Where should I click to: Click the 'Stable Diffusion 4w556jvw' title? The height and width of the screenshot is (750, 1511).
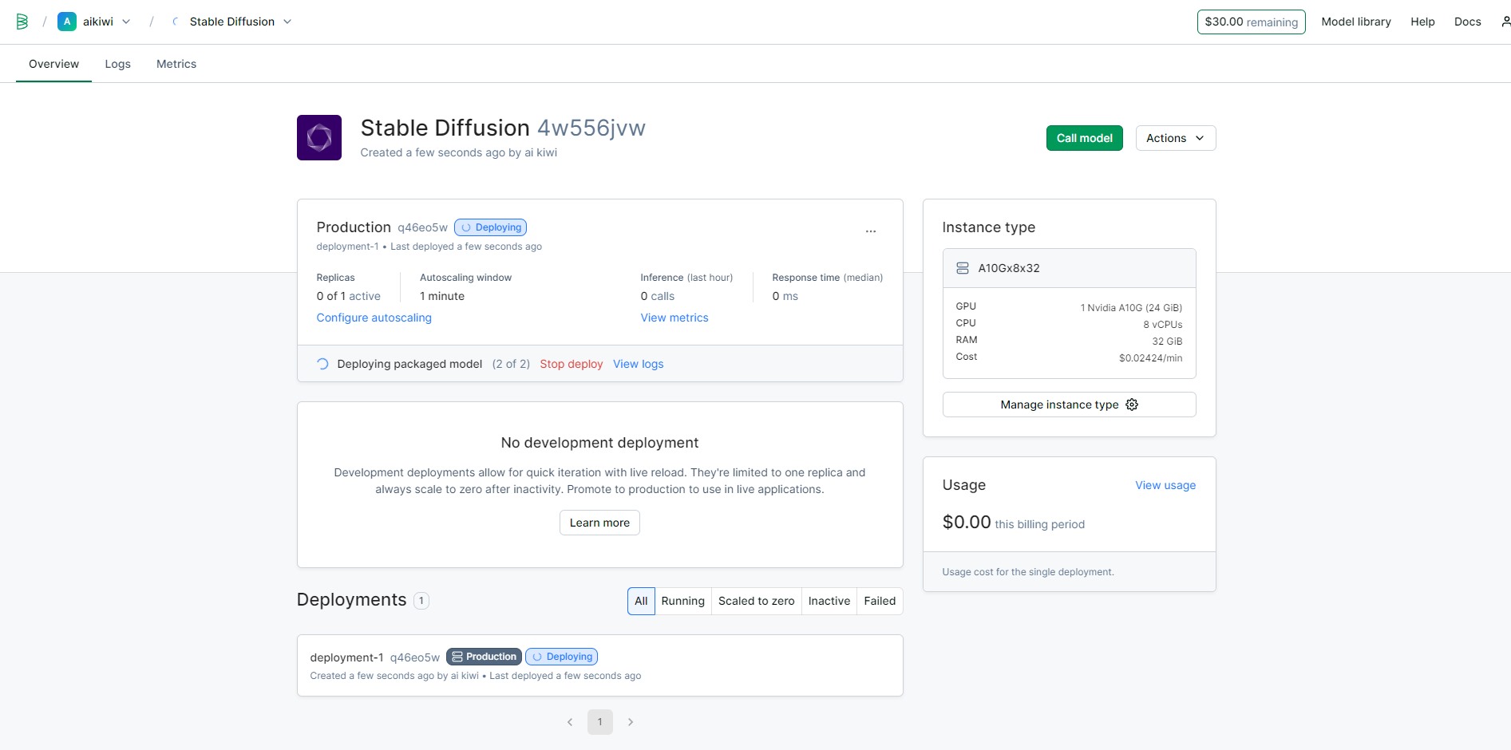(x=503, y=128)
